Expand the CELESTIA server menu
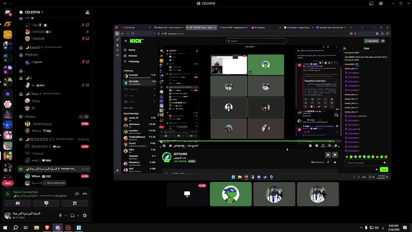This screenshot has width=412, height=232. pyautogui.click(x=34, y=12)
